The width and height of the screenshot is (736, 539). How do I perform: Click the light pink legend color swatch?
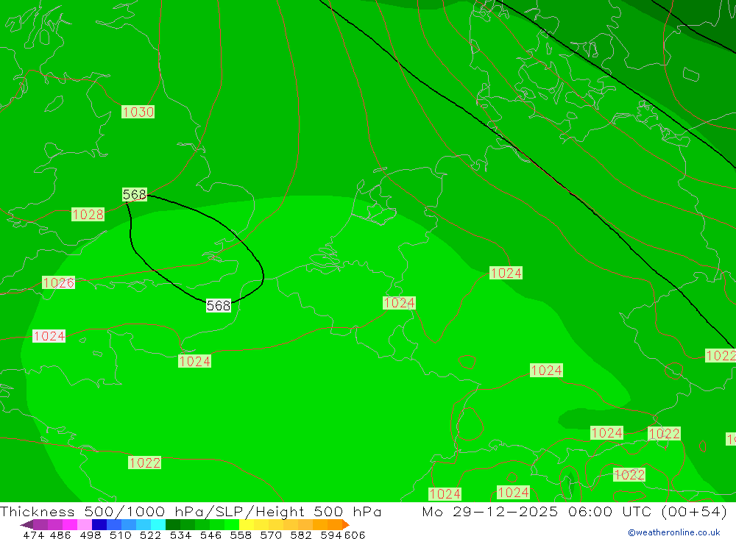[85, 524]
